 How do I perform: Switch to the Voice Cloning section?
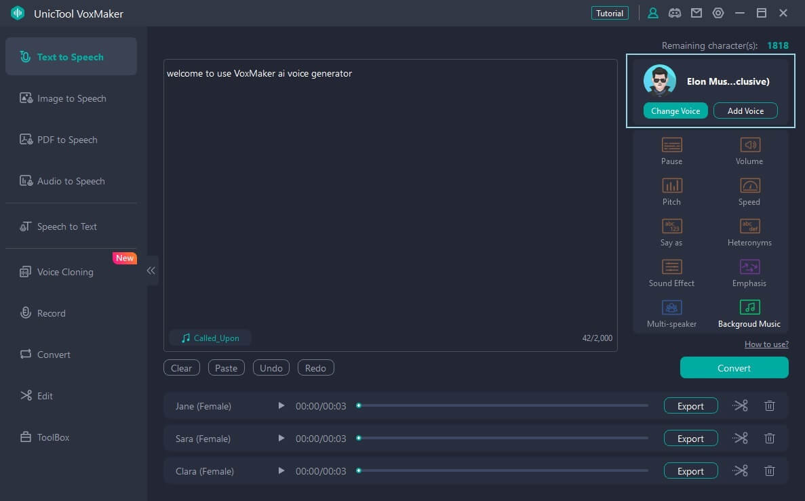point(65,272)
